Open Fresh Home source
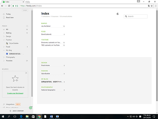Screen dimensions: 158x119 (x=53, y=65)
